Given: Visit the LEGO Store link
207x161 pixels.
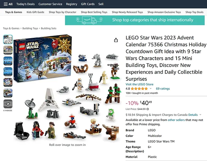Looking at the screenshot, I should tap(139, 84).
